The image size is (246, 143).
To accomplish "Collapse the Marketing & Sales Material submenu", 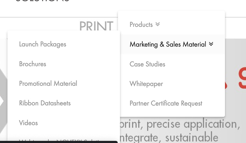I will (168, 44).
